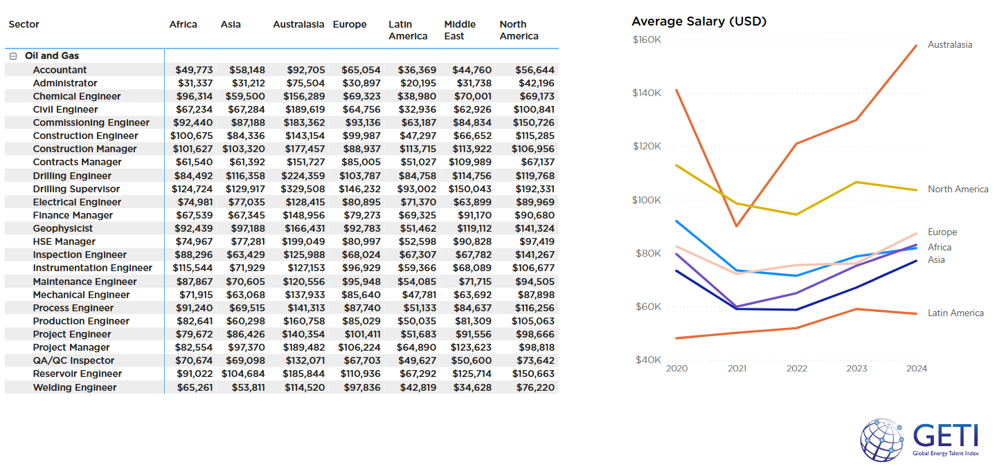995x469 pixels.
Task: Click the Europe column header
Action: 349,24
